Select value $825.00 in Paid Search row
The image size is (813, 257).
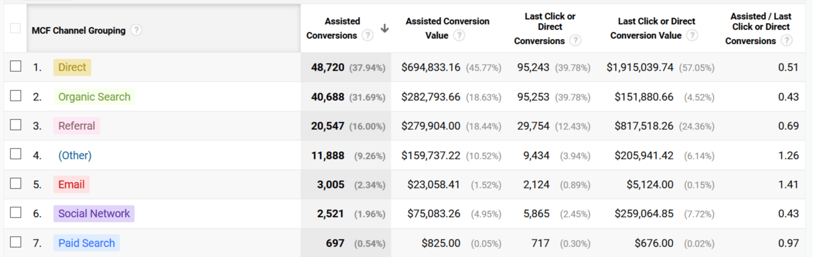(x=441, y=243)
